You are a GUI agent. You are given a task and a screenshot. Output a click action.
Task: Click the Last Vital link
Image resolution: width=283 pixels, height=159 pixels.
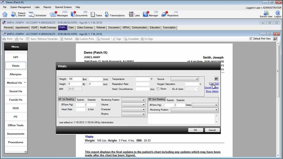(x=214, y=84)
